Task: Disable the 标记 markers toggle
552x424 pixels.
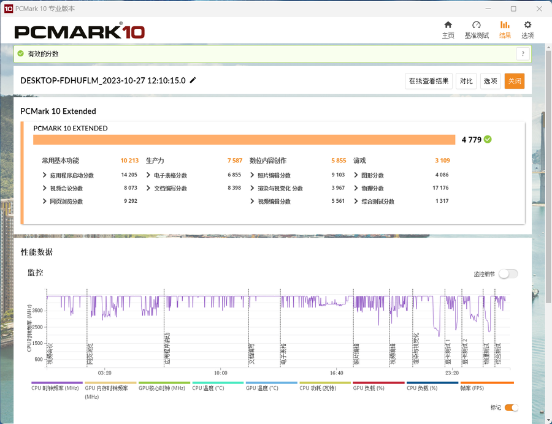Action: [x=511, y=407]
